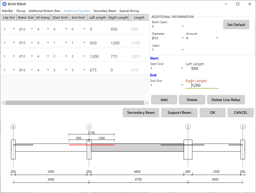Image resolution: width=256 pixels, height=193 pixels.
Task: Click the Start Grid column header
Action: click(x=60, y=17)
